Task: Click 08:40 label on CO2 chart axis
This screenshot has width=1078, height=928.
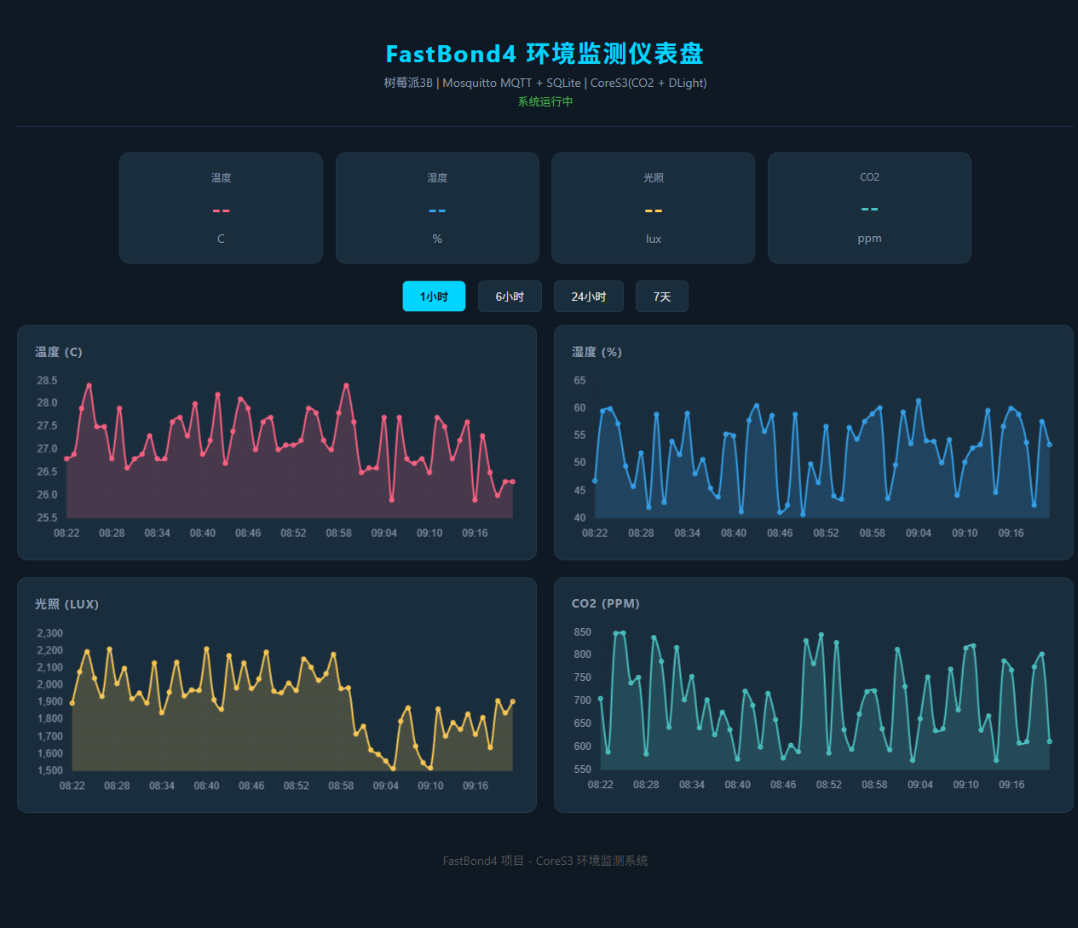Action: tap(737, 785)
